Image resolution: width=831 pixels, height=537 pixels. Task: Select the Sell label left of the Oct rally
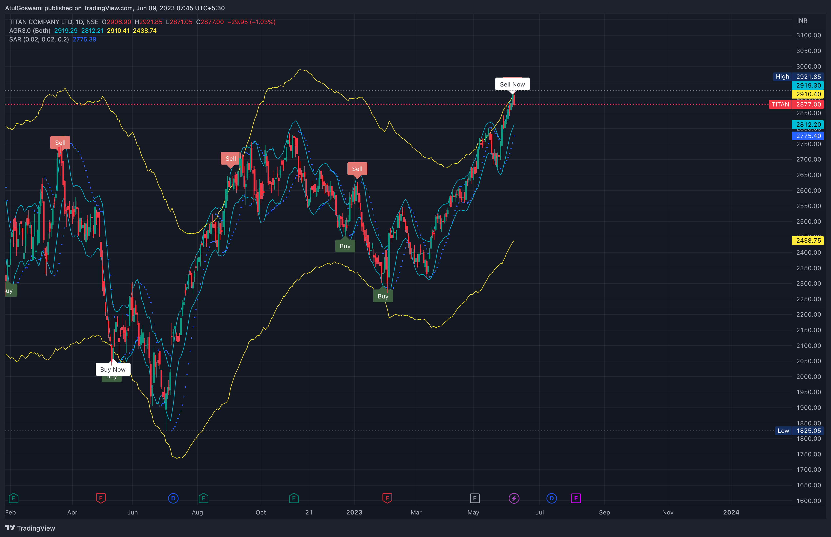tap(230, 159)
